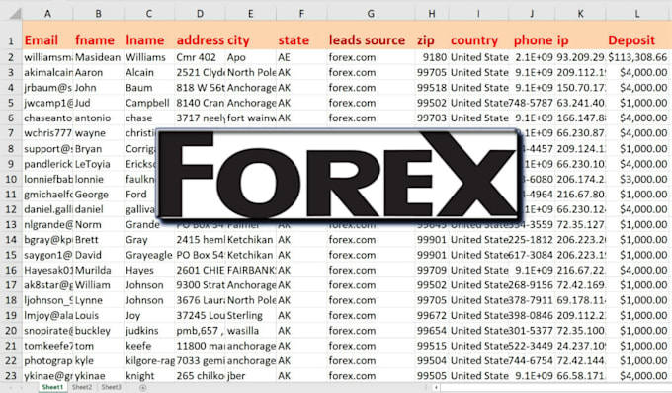Select row 23 header number
672x393 pixels.
tap(11, 376)
